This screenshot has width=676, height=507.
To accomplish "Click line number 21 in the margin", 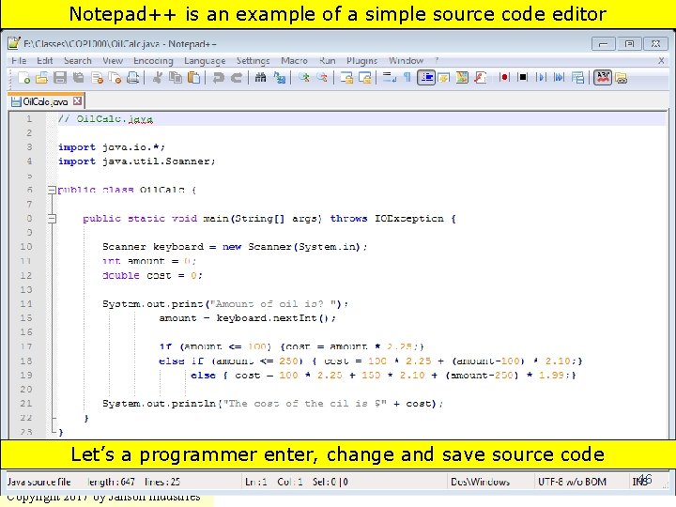I will [26, 404].
